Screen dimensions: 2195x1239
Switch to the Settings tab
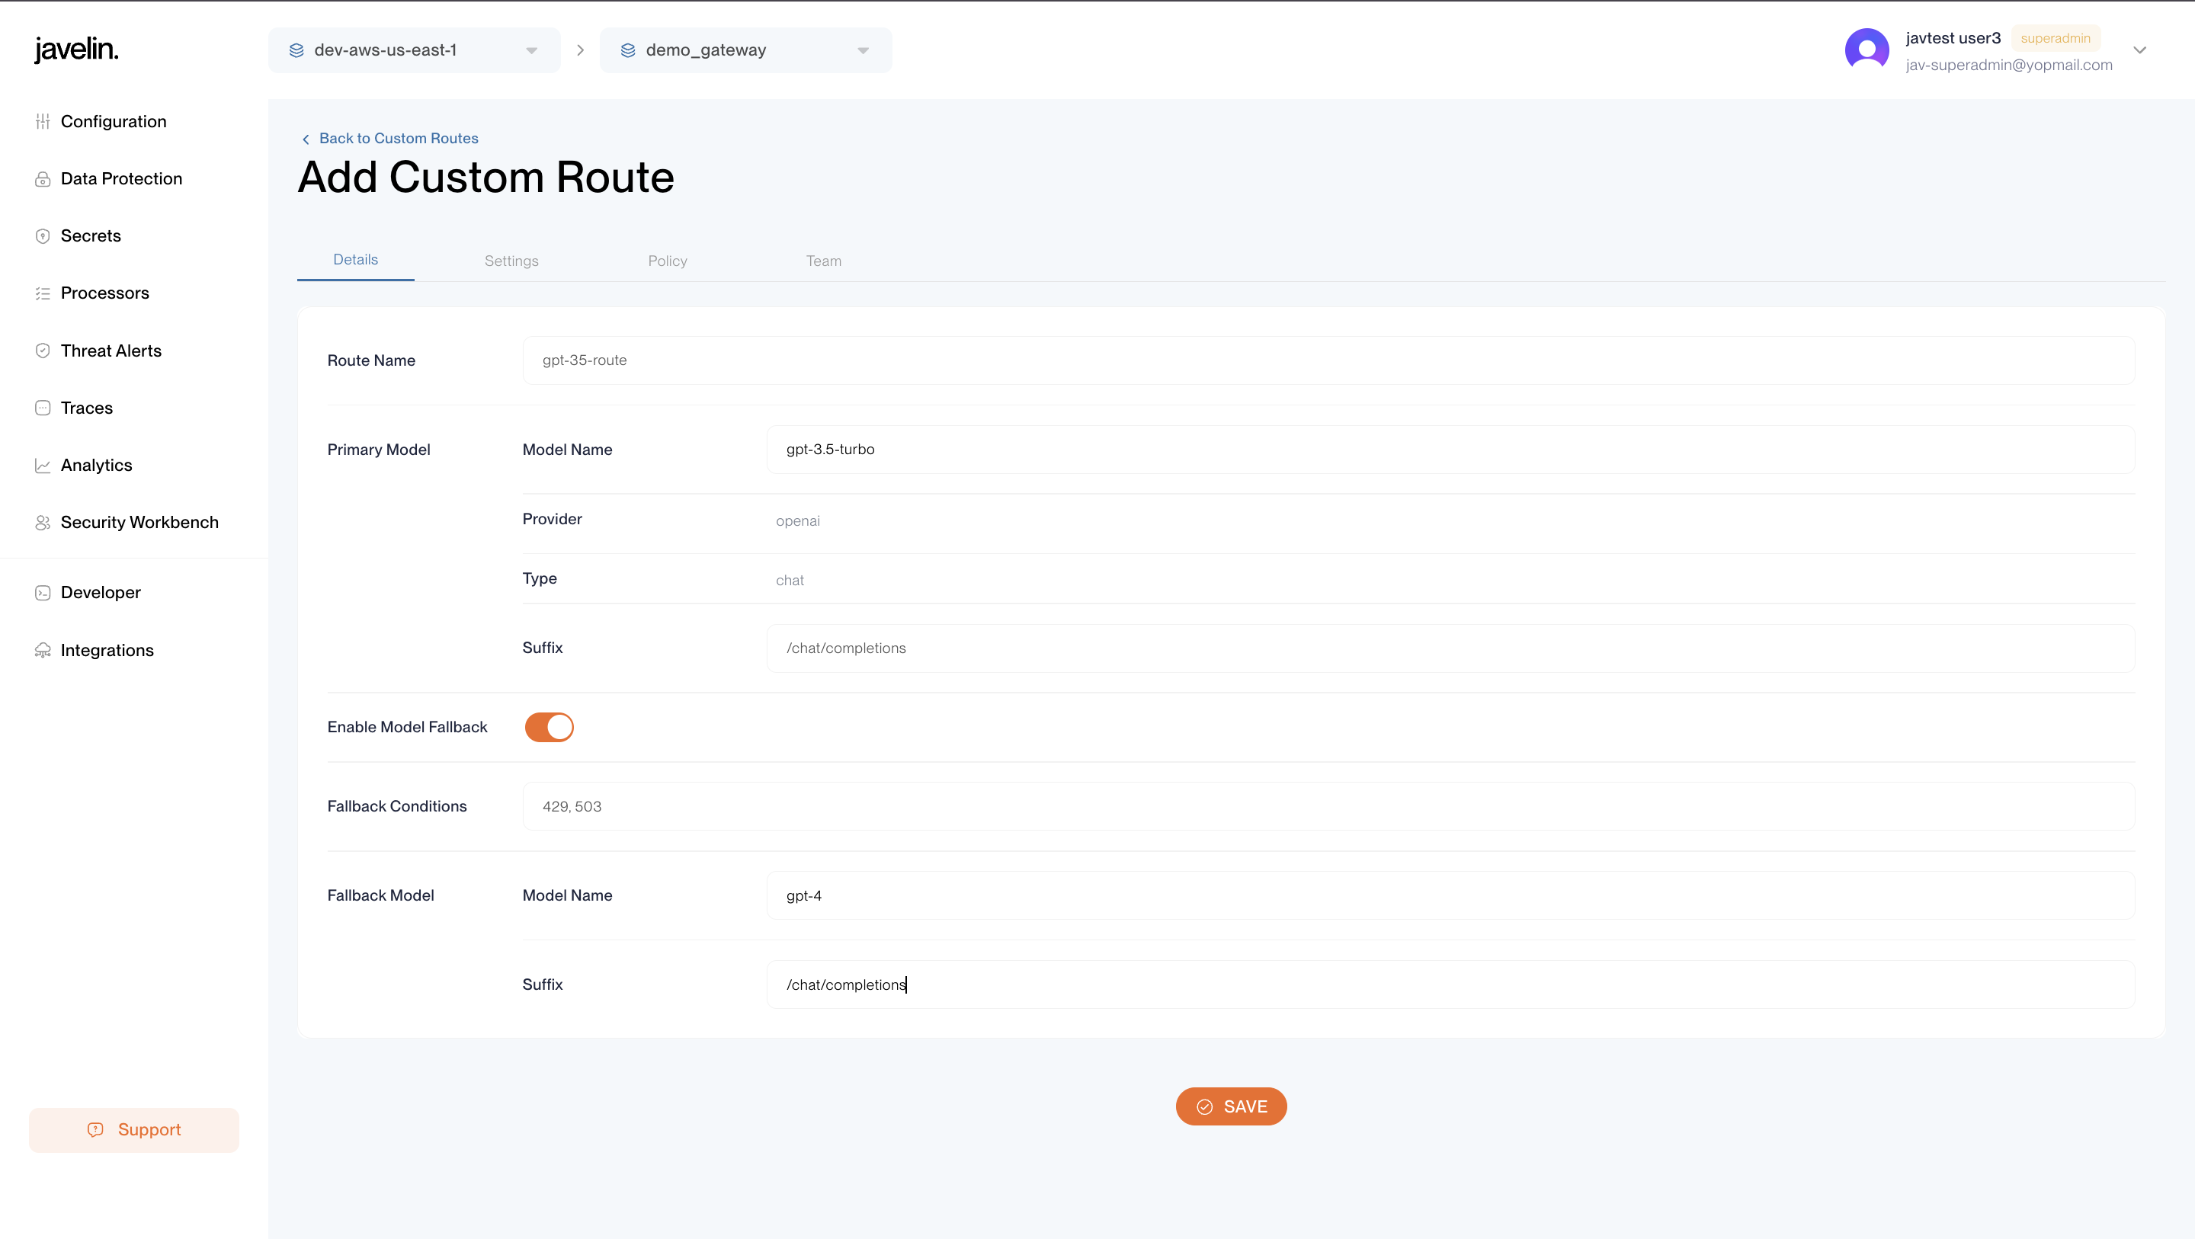coord(511,261)
